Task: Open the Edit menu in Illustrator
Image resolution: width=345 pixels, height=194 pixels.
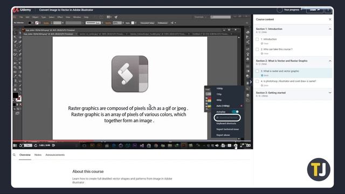Action: pyautogui.click(x=27, y=17)
